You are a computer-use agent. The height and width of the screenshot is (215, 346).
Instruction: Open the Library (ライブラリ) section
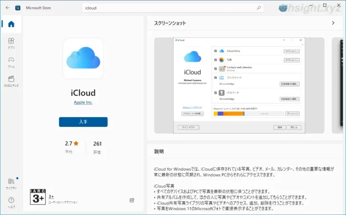click(x=11, y=184)
